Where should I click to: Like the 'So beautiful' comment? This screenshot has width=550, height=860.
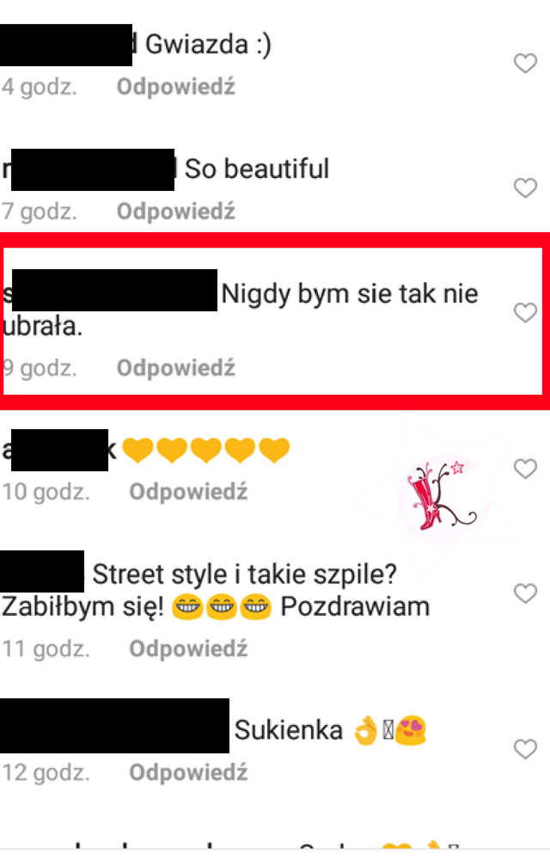tap(525, 188)
